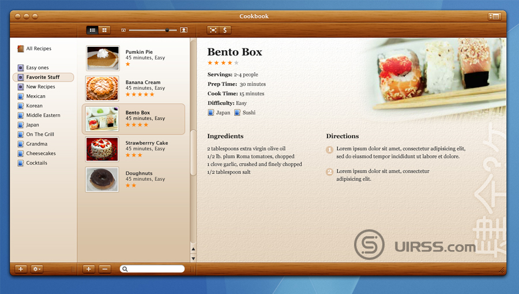
Task: Click the Servings 2-4 people line
Action: [233, 75]
